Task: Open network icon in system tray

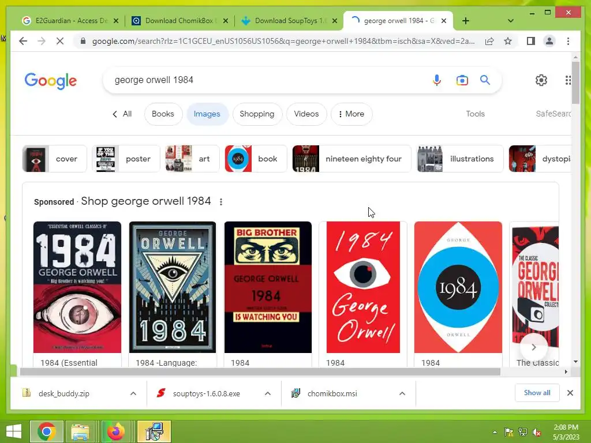Action: [x=523, y=432]
